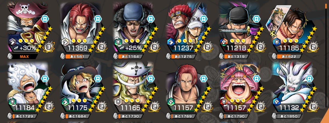Select the blond top-hat character card with 11175
The image size is (329, 123).
(80, 87)
